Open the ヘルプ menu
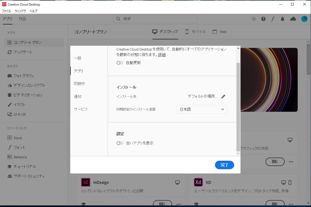 tap(33, 11)
